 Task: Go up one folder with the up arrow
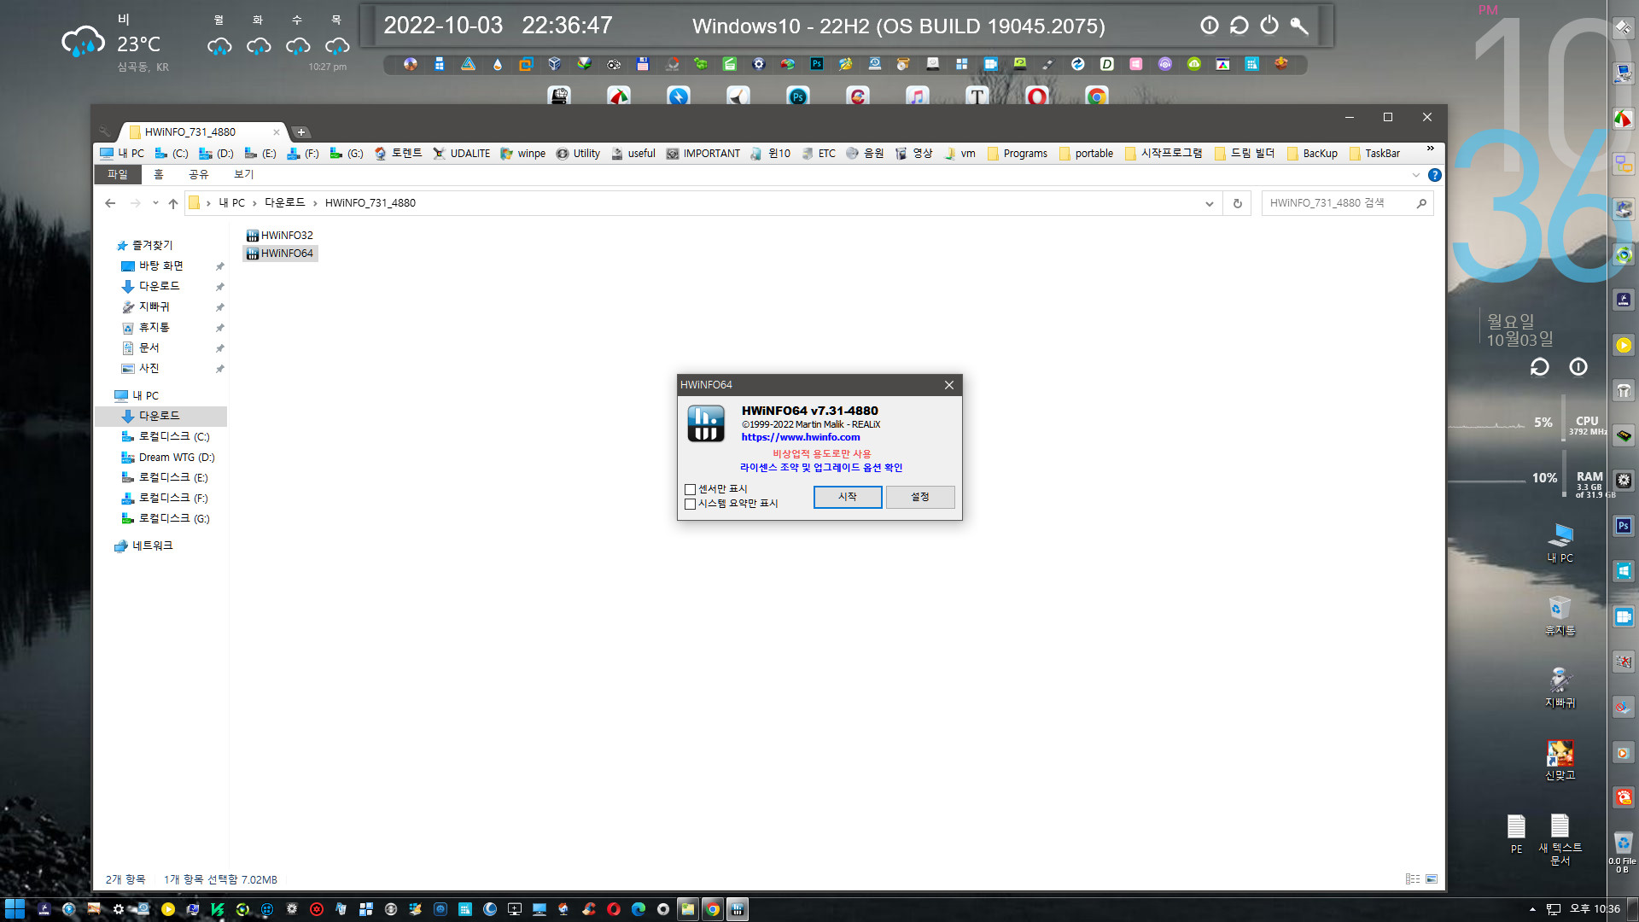point(173,203)
